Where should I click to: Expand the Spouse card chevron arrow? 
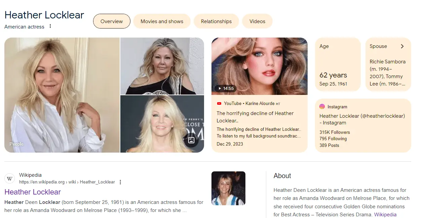click(x=402, y=46)
